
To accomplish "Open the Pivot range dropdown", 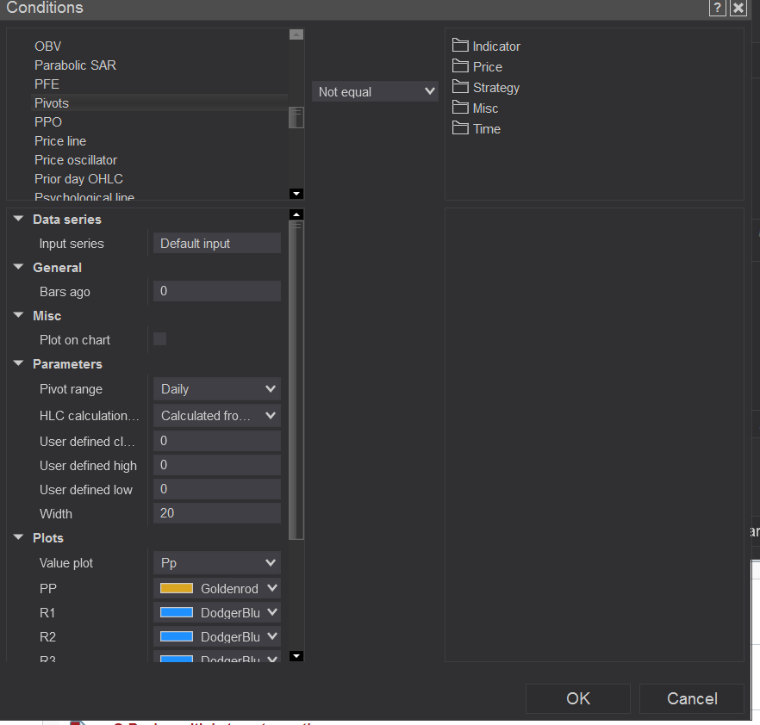I will [x=217, y=389].
